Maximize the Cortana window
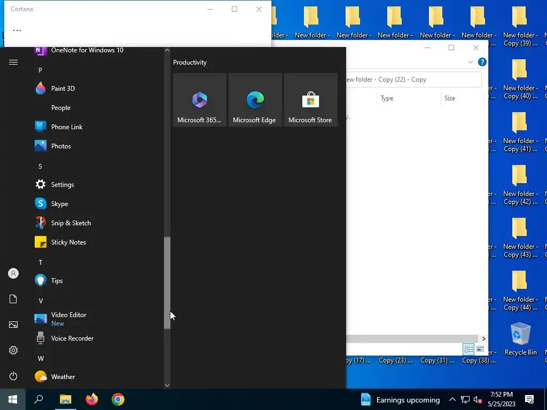The image size is (547, 410). (235, 9)
